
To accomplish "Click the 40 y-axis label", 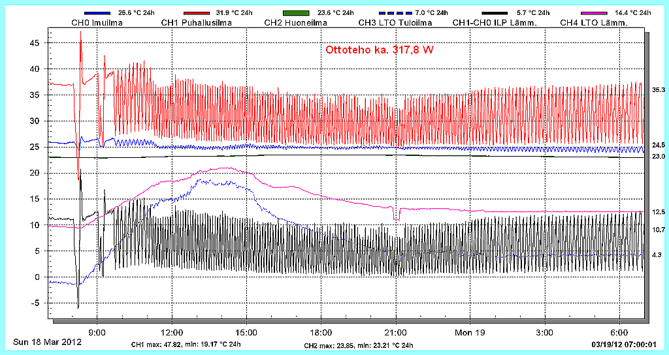I will pyautogui.click(x=35, y=69).
